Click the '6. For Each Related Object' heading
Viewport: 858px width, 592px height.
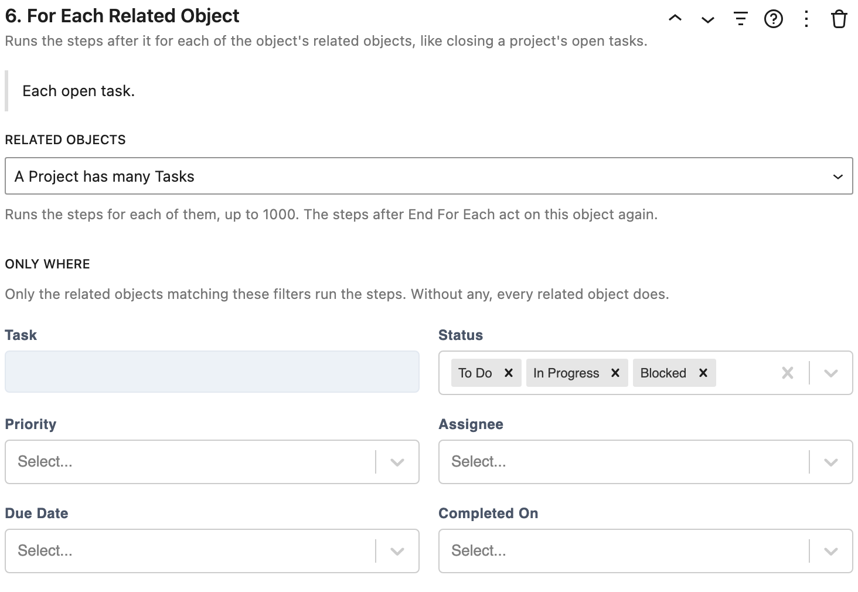122,16
